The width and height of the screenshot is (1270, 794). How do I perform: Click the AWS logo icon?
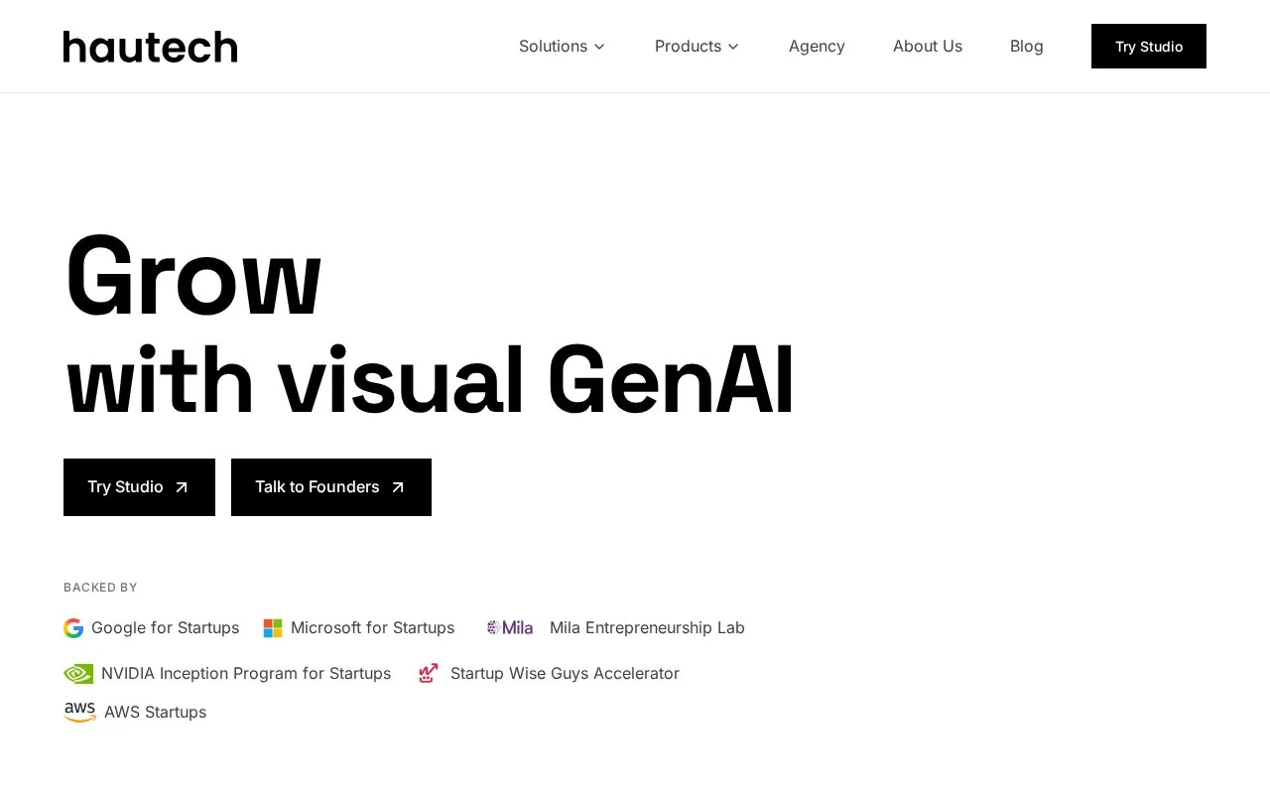79,713
